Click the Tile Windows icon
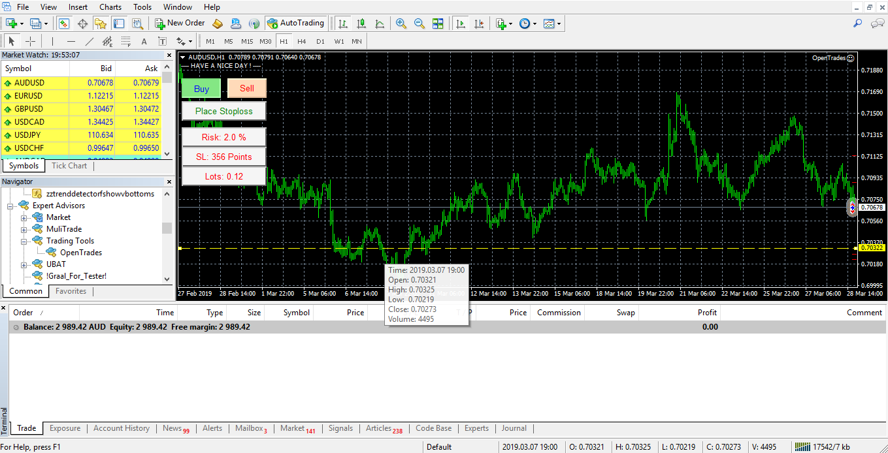 pos(438,23)
